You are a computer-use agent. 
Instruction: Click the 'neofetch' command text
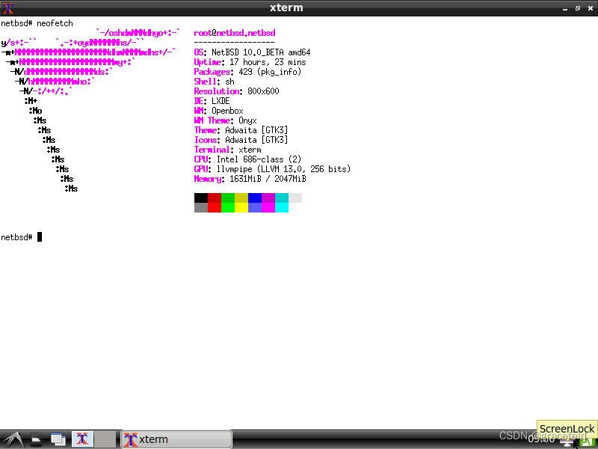(x=55, y=23)
